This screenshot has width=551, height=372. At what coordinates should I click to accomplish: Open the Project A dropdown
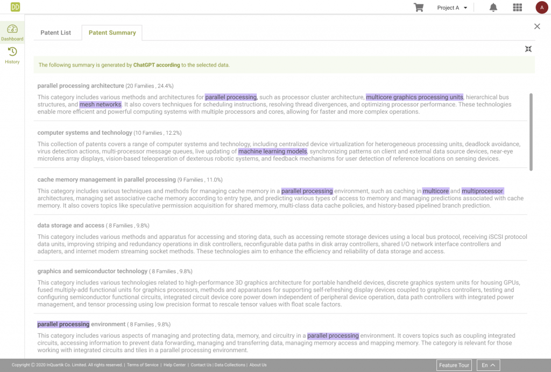(452, 8)
